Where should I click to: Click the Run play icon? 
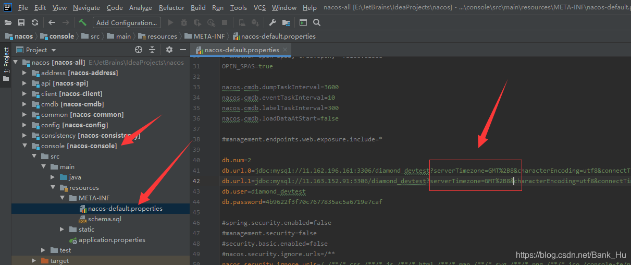[170, 22]
